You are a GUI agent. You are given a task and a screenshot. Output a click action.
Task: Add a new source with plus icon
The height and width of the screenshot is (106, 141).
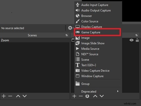tap(74, 96)
